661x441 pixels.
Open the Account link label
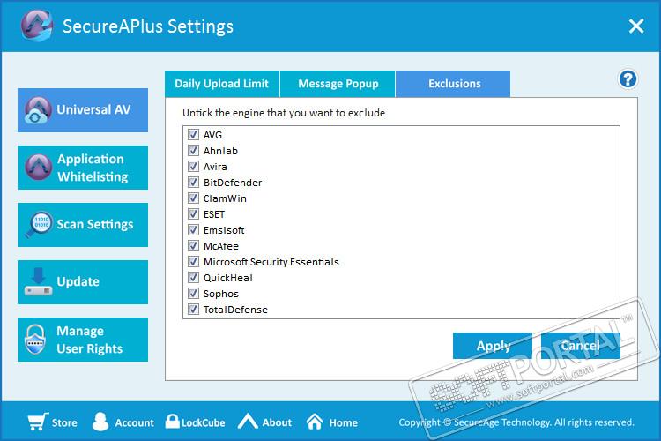coord(135,422)
